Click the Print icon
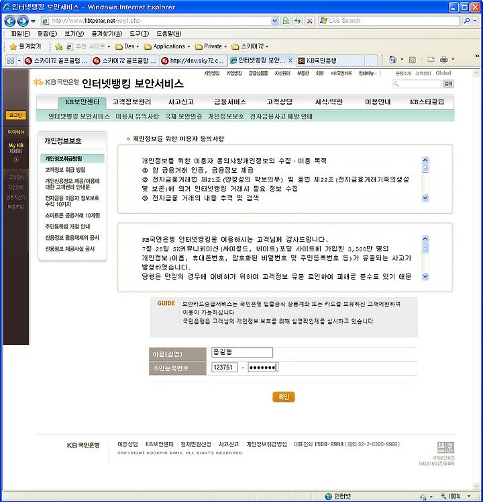Screen dimensions: 483x502 click(444, 60)
